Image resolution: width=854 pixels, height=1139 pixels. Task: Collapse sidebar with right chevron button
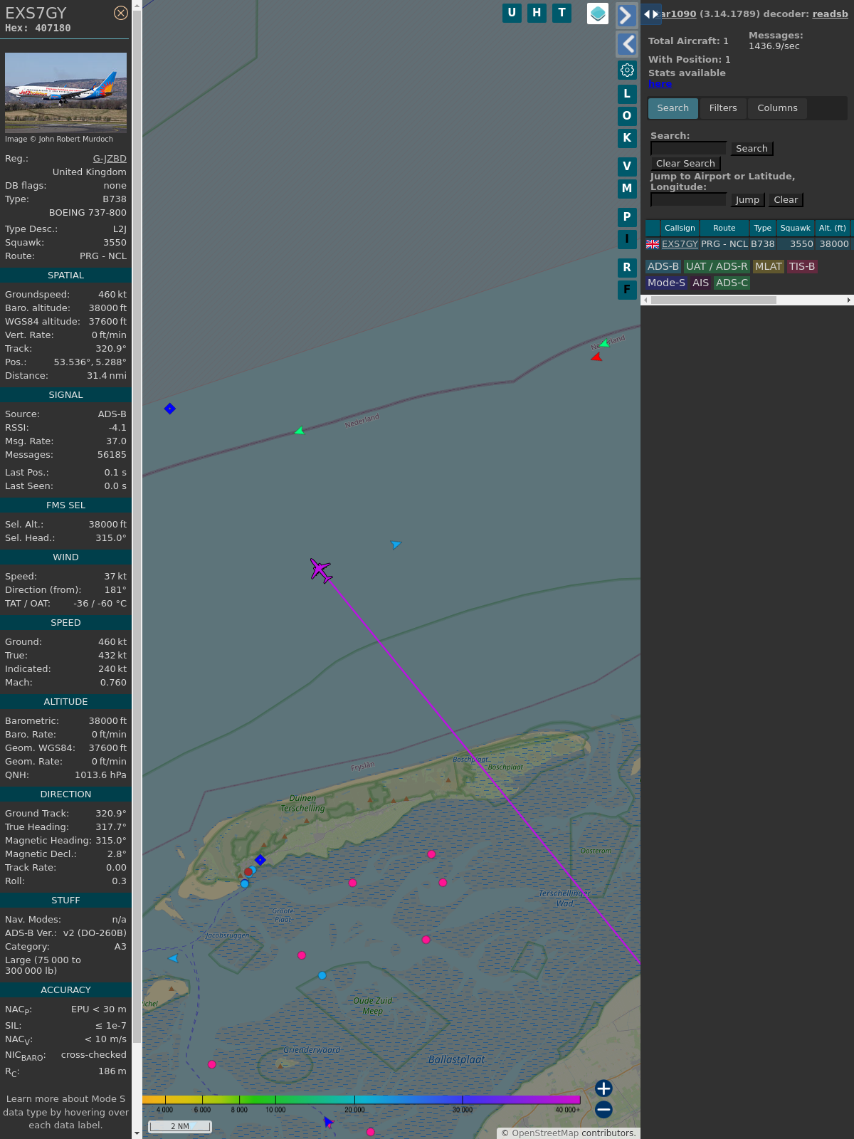[626, 16]
